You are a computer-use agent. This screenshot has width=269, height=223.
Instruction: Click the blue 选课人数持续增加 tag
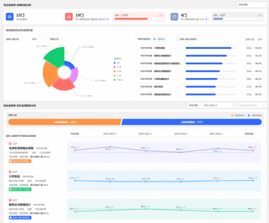point(20,218)
